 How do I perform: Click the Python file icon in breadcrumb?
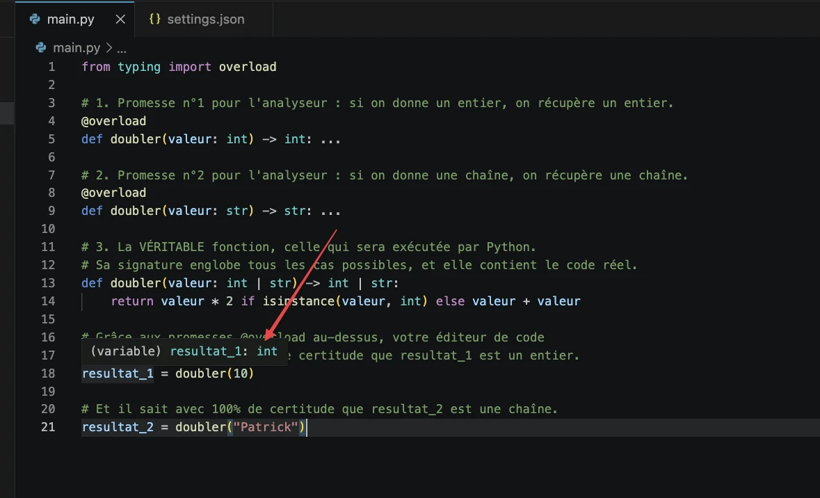[x=41, y=48]
